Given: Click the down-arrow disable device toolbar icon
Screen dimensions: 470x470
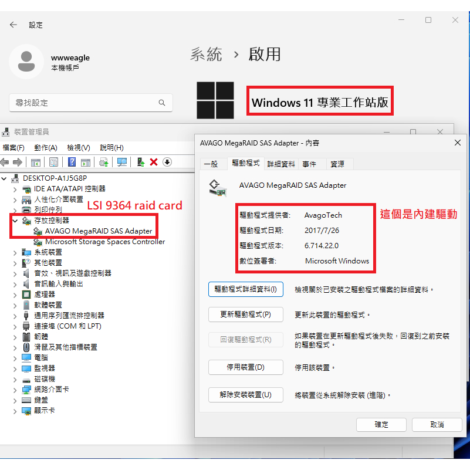Looking at the screenshot, I should (167, 162).
